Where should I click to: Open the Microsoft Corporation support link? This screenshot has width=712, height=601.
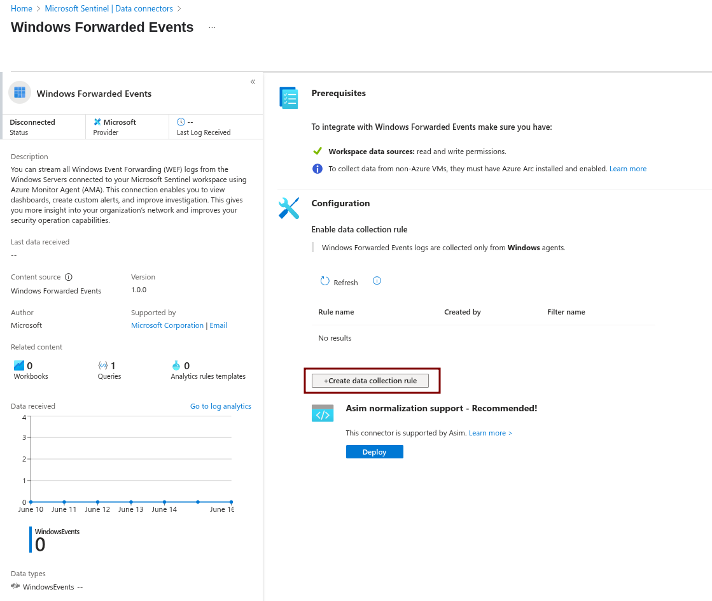[167, 325]
